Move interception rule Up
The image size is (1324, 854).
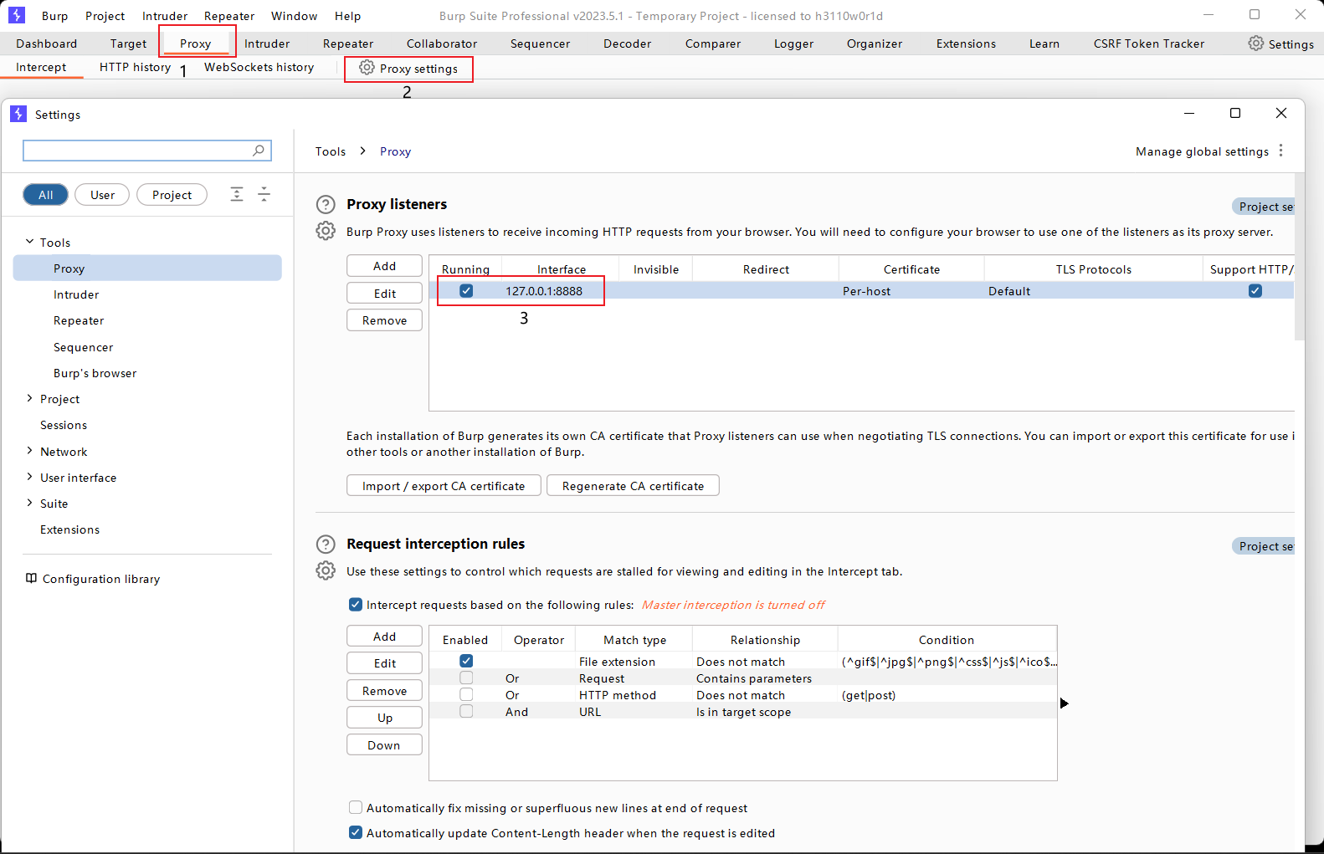[x=384, y=718]
